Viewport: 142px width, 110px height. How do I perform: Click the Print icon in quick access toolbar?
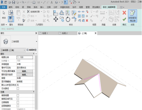click(34, 2)
